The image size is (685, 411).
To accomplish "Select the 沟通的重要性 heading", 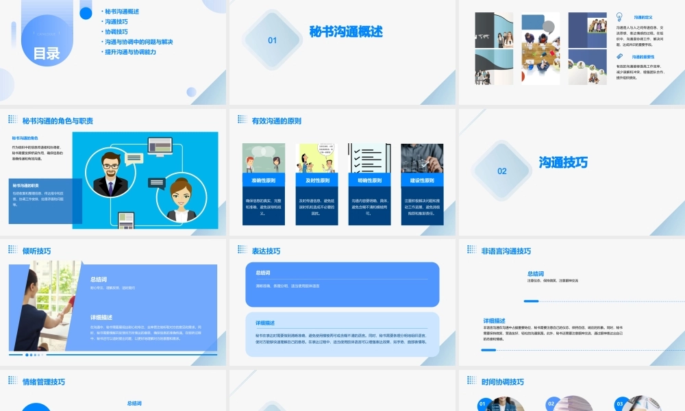I will 643,57.
